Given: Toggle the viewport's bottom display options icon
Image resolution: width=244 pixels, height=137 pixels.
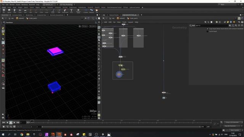Looking at the screenshot, I should click(x=99, y=118).
